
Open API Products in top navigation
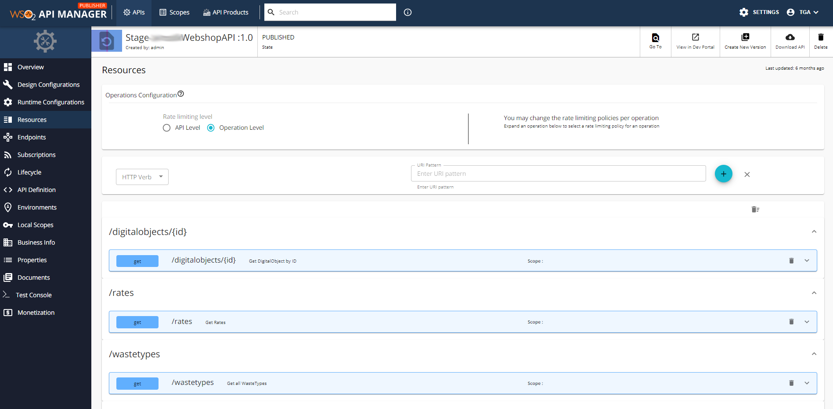(226, 12)
